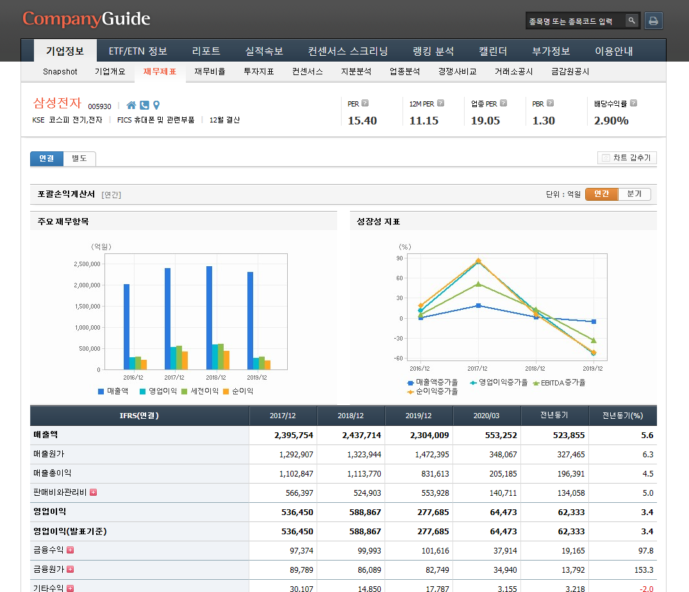This screenshot has height=592, width=689.
Task: Click the 삼성전자 company name
Action: 57,103
